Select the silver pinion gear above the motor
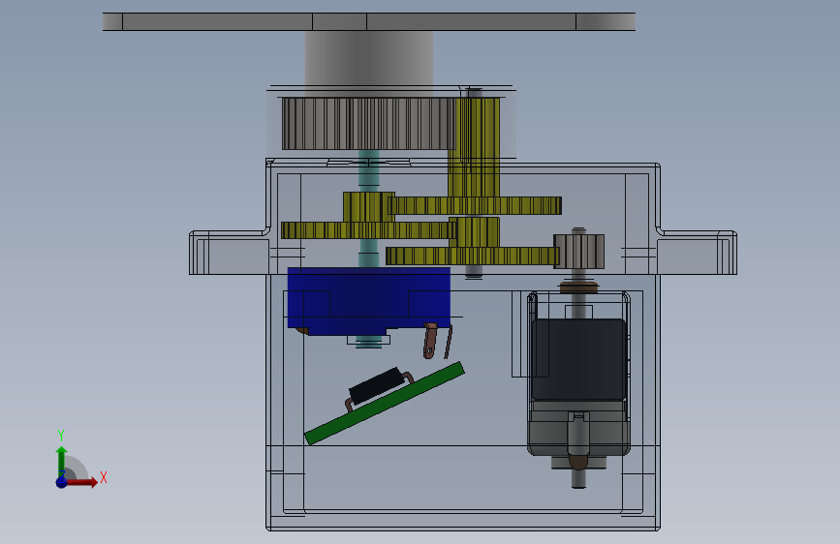Screen dimensions: 840x544 click(579, 251)
